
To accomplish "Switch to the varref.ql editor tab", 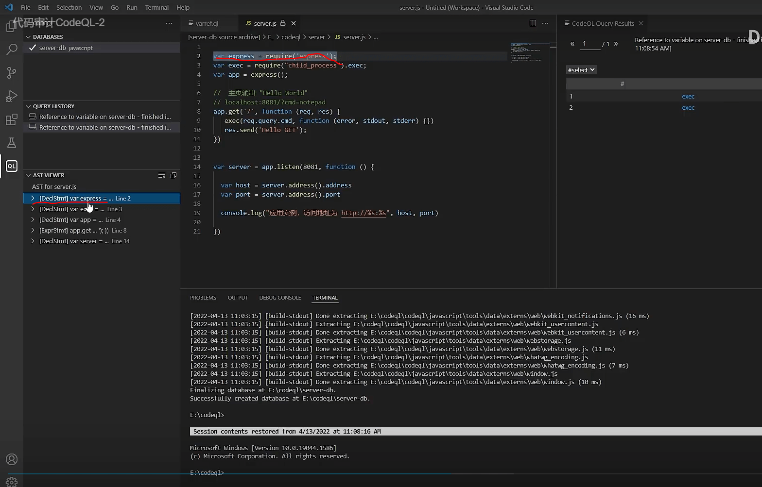I will click(x=207, y=23).
